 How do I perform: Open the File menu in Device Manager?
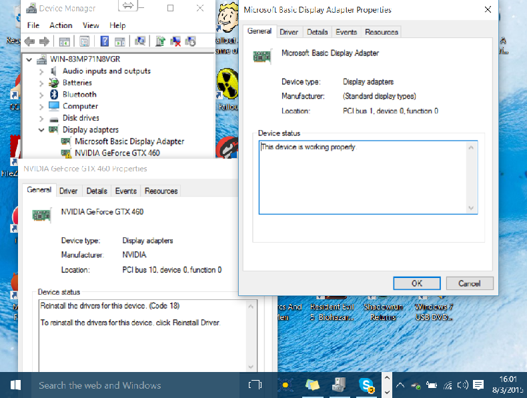33,25
